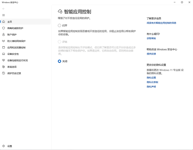Click the 提供反馈 link
Screen dimensions: 193x150
pos(151,54)
